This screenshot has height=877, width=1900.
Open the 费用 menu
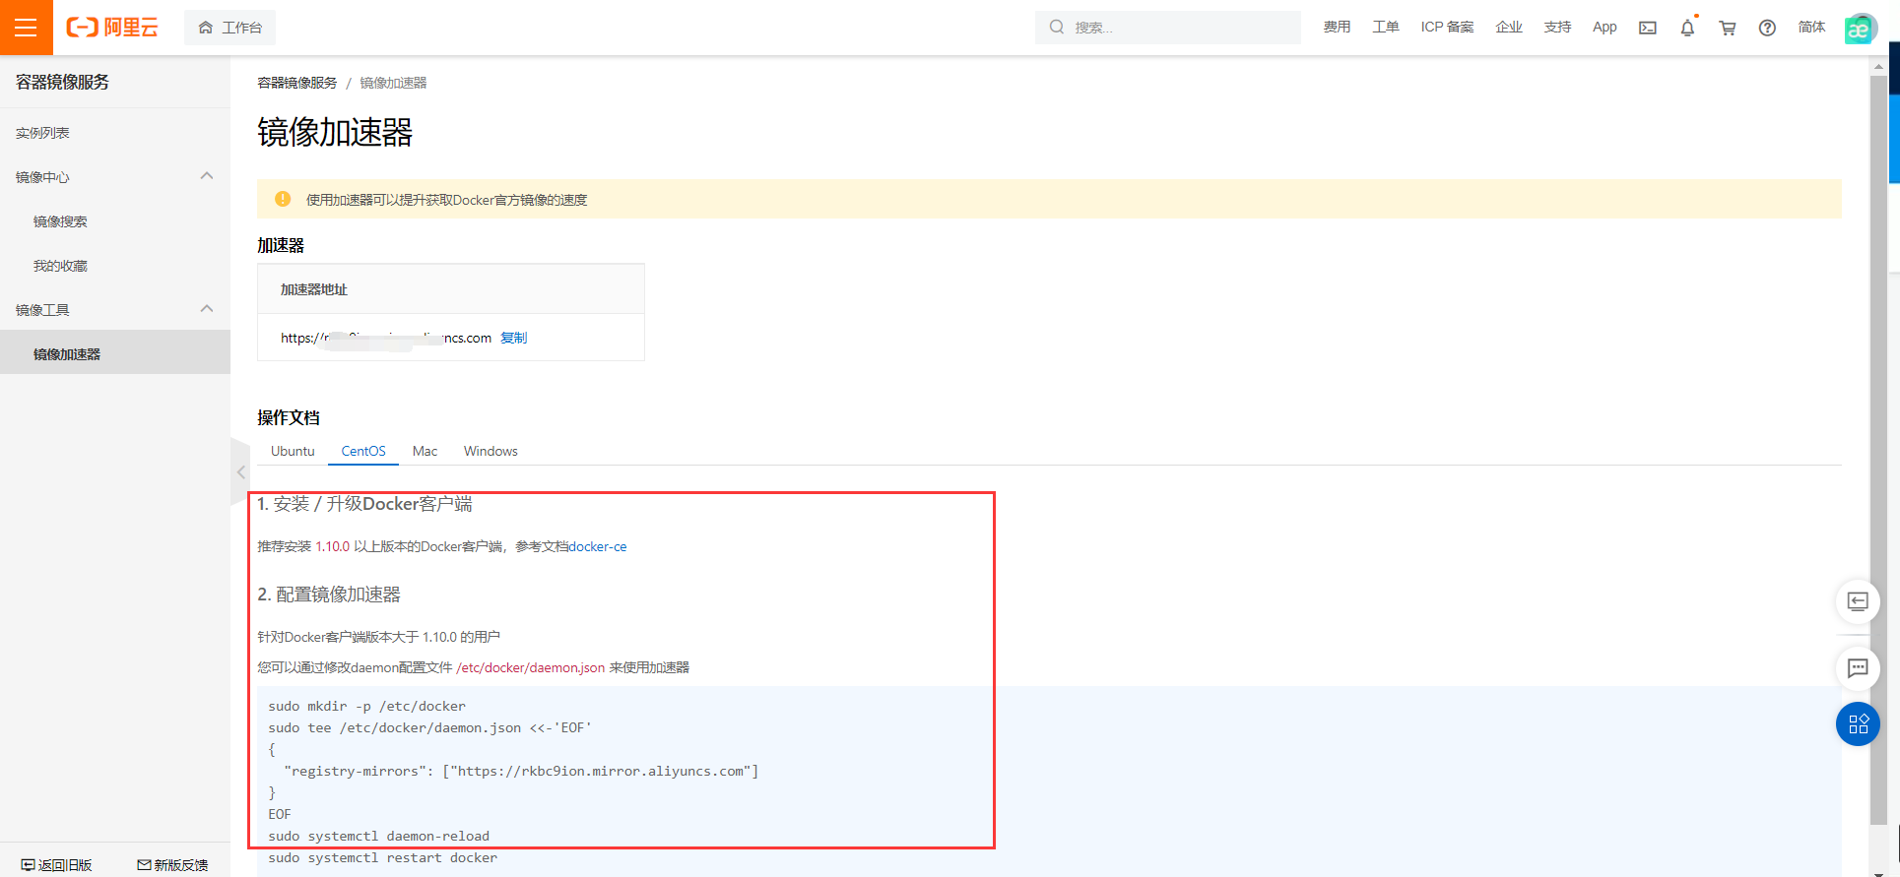pos(1337,28)
